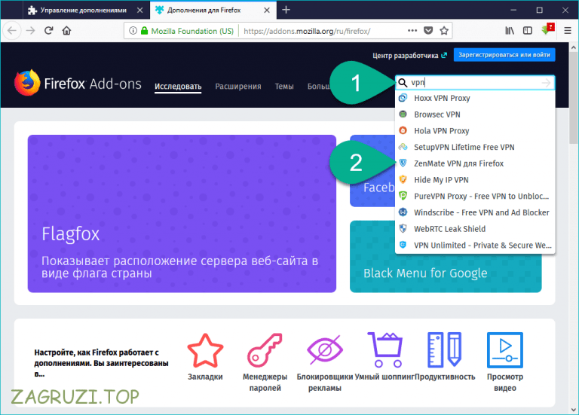579x415 pixels.
Task: Reload the current page
Action: tap(49, 31)
